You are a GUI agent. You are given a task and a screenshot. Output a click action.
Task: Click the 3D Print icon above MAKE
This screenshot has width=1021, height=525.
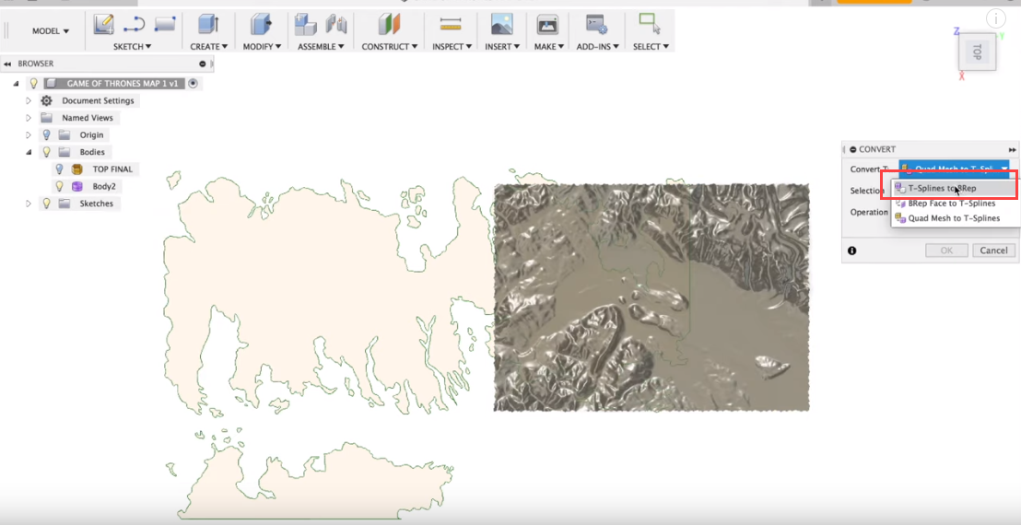click(x=547, y=24)
